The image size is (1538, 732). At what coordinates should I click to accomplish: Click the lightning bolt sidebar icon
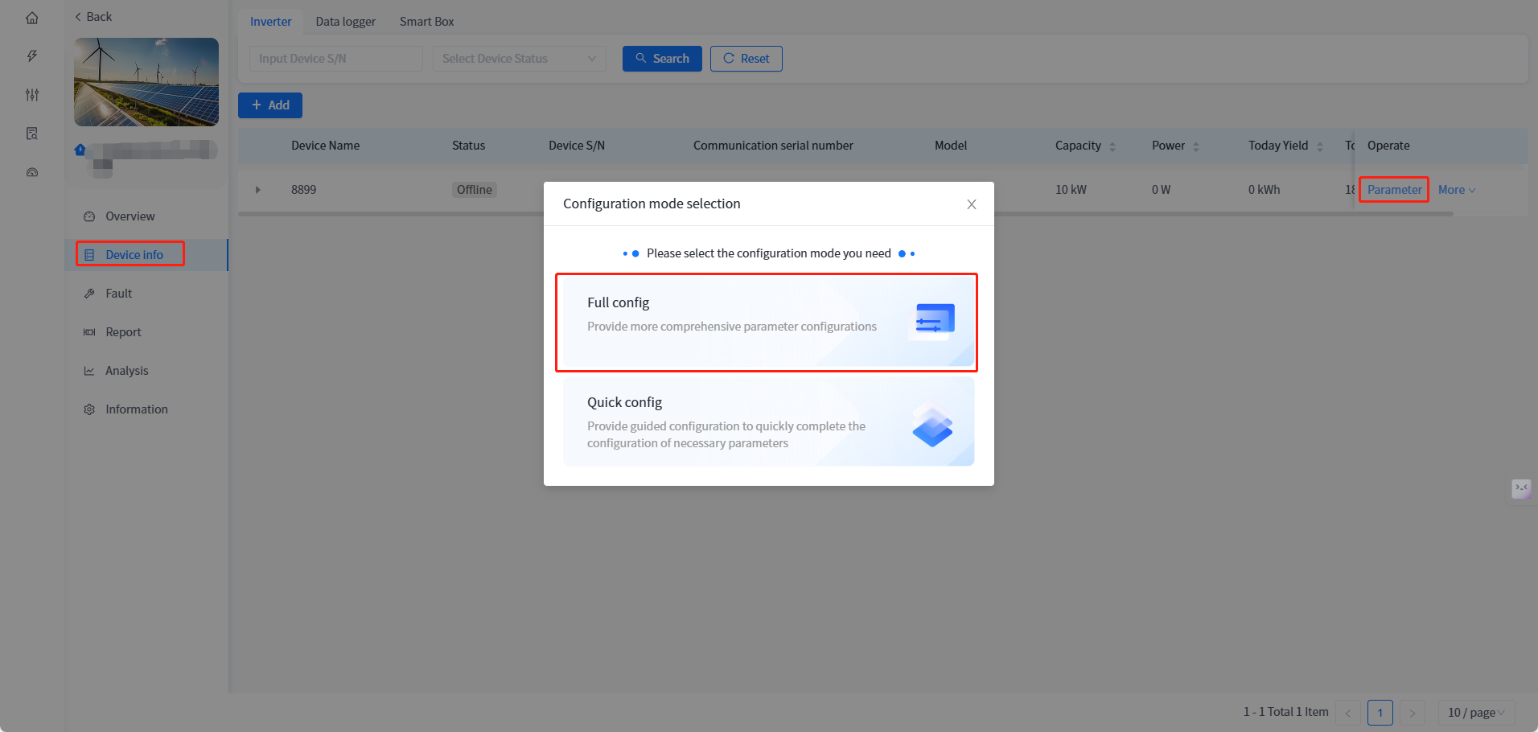pyautogui.click(x=32, y=56)
